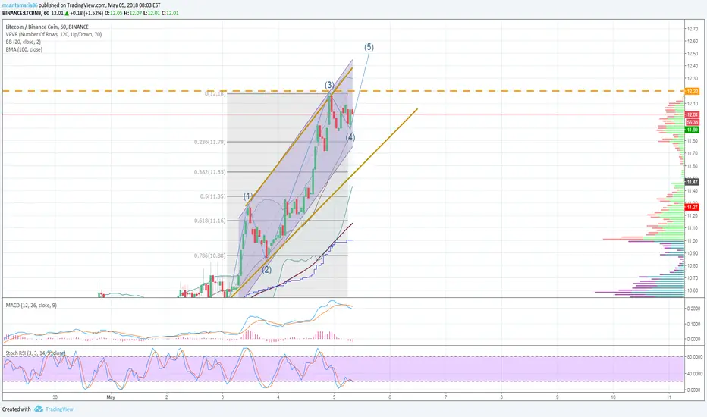Click the Elliott wave (4) label
The width and height of the screenshot is (707, 417).
click(350, 137)
